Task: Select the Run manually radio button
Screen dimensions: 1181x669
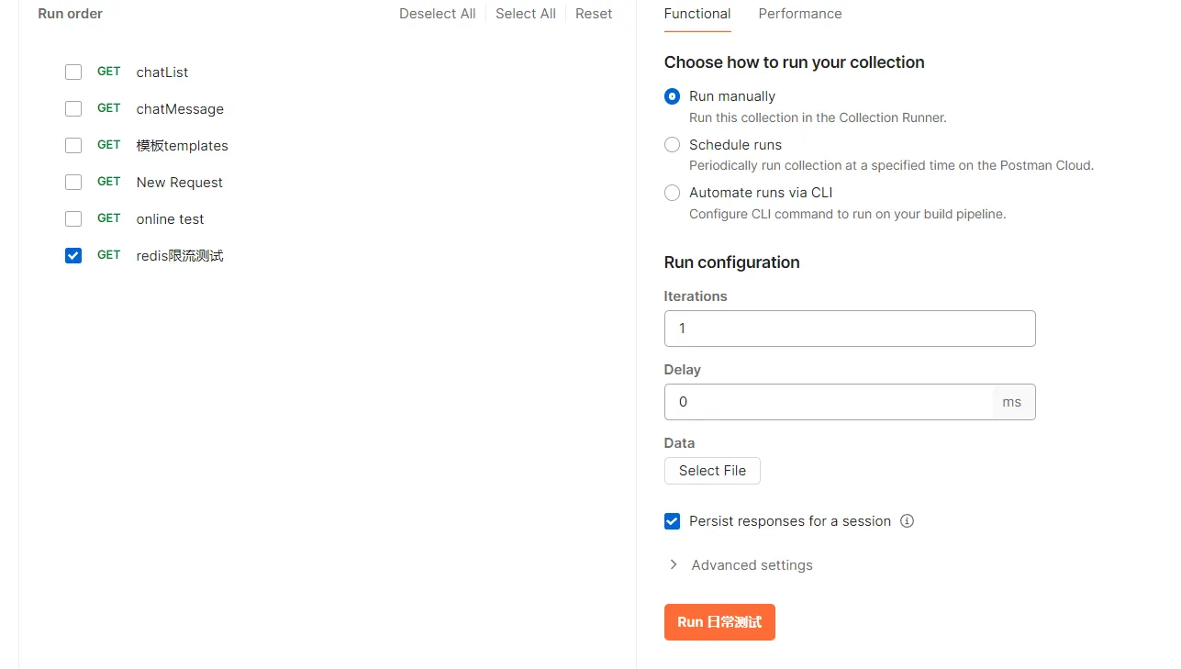Action: [x=673, y=96]
